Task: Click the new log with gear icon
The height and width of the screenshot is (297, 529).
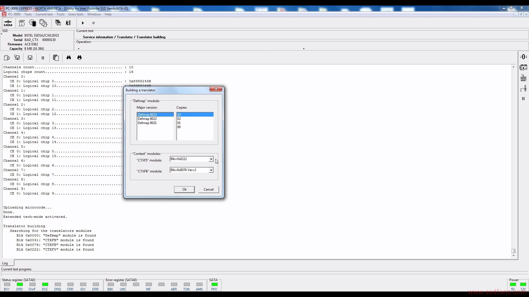Action: tap(7, 57)
